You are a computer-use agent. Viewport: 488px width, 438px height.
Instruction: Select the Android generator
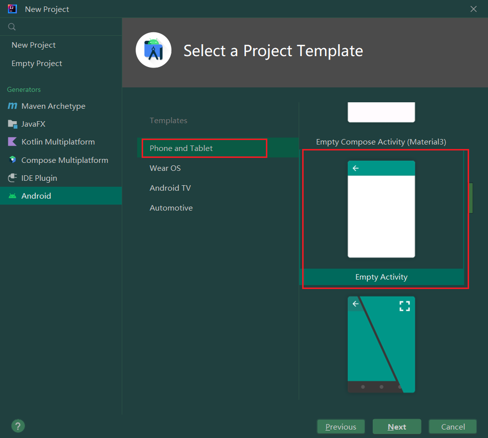tap(61, 196)
